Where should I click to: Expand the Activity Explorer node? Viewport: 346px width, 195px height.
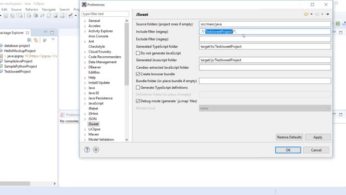(85, 31)
